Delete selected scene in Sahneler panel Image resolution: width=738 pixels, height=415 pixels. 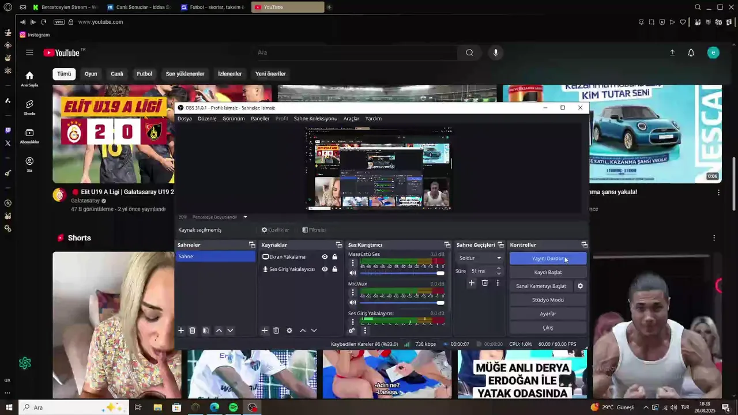click(x=193, y=330)
